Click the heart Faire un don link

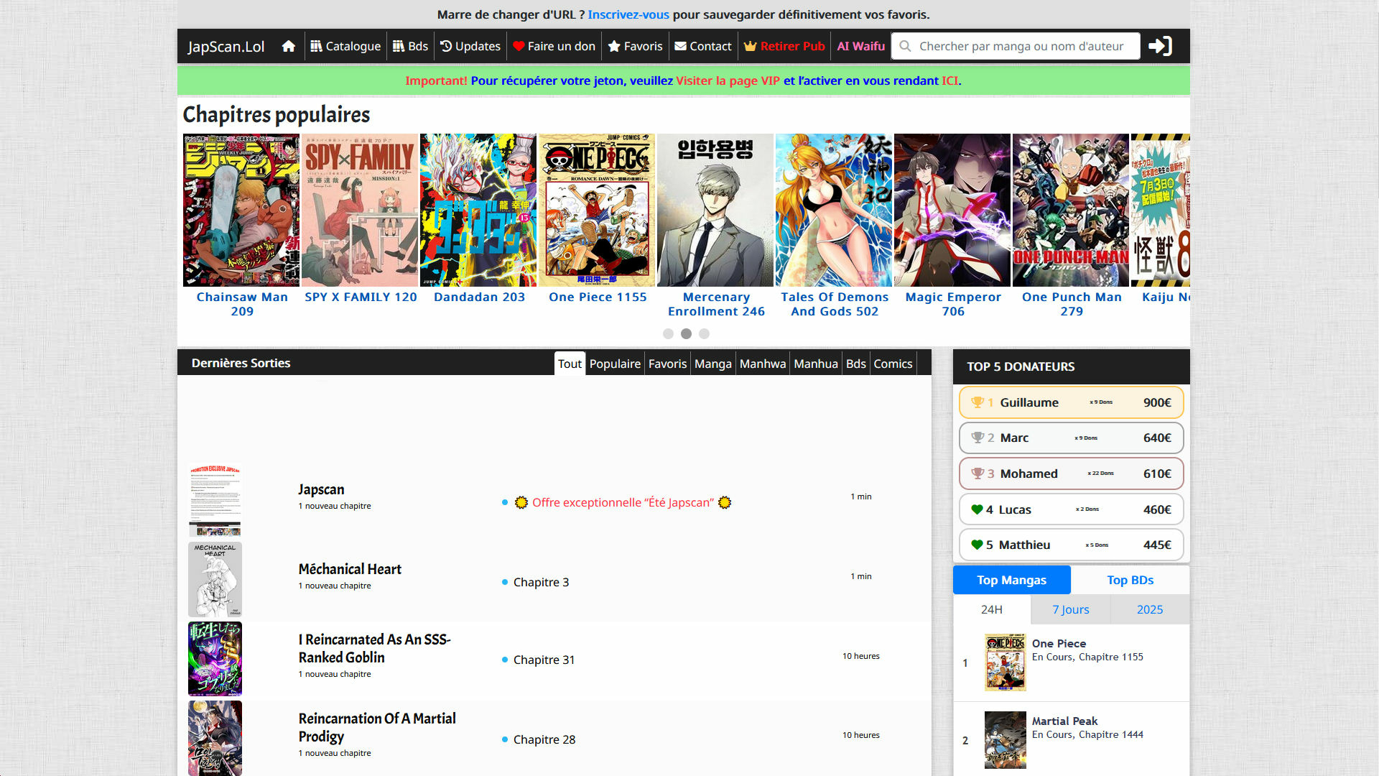554,46
